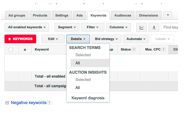Open the Filter dropdown

coord(93,27)
